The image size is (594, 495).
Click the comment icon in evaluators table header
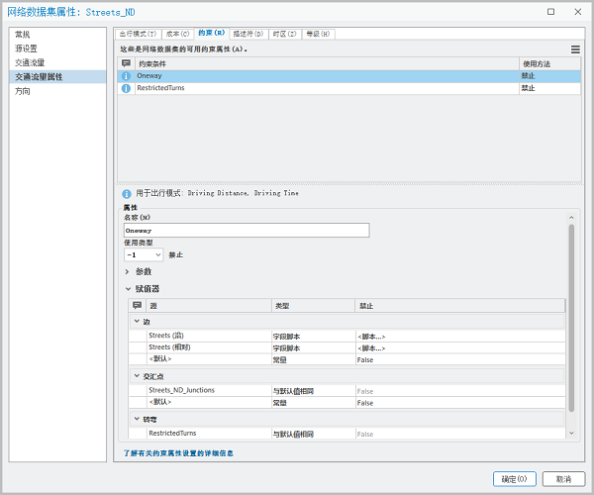(137, 306)
